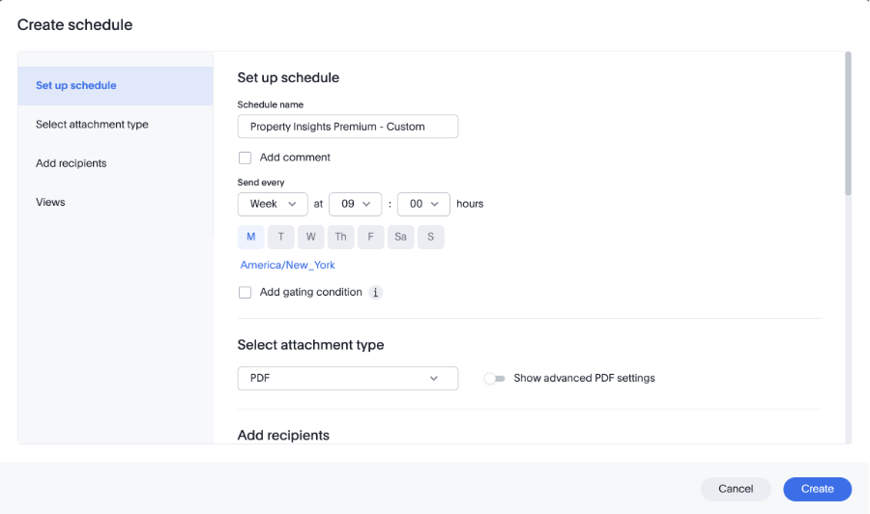The height and width of the screenshot is (514, 870).
Task: Open the Views section
Action: point(51,202)
